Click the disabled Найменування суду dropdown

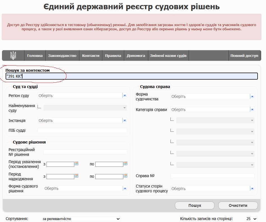85,108
